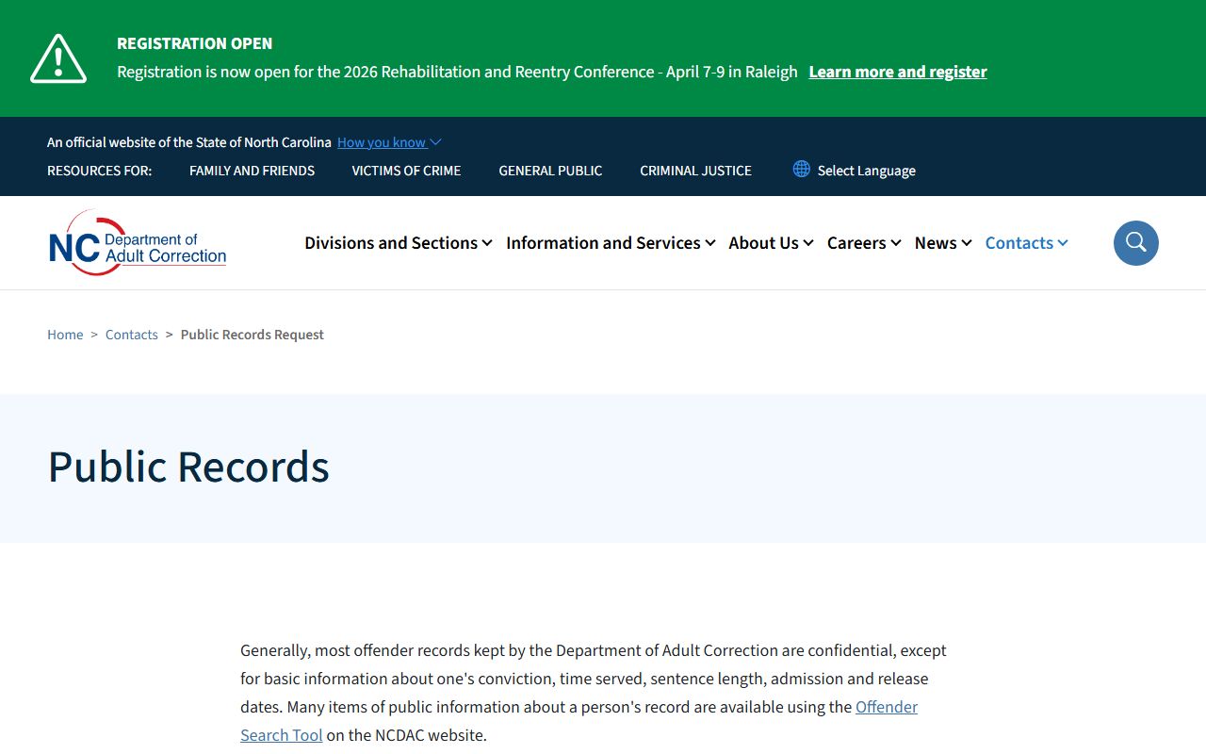Expand the About Us menu

770,243
